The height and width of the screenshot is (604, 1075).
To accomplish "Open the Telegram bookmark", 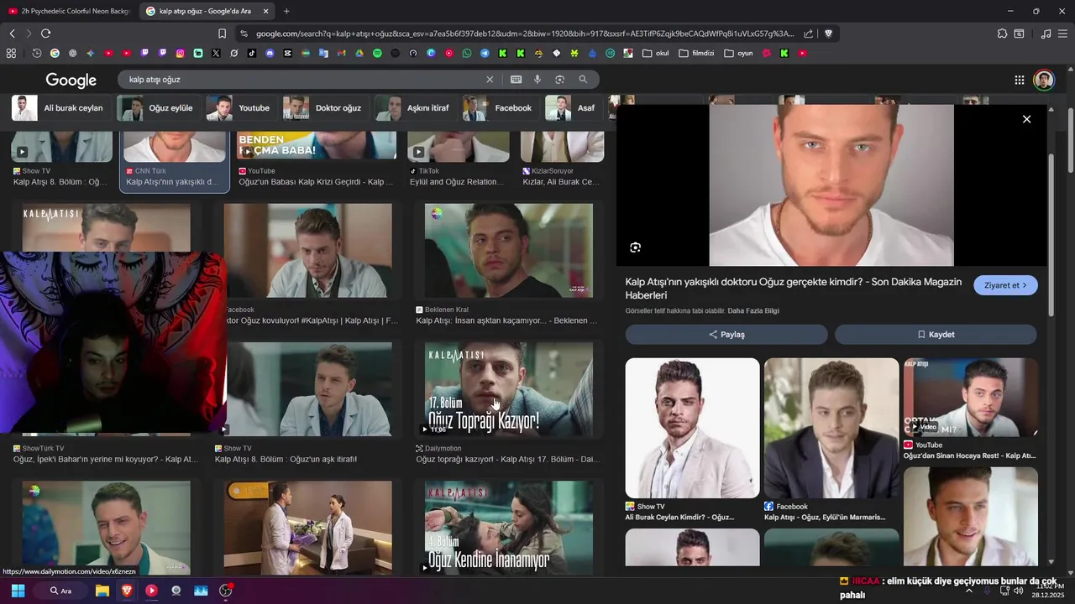I will click(x=485, y=53).
